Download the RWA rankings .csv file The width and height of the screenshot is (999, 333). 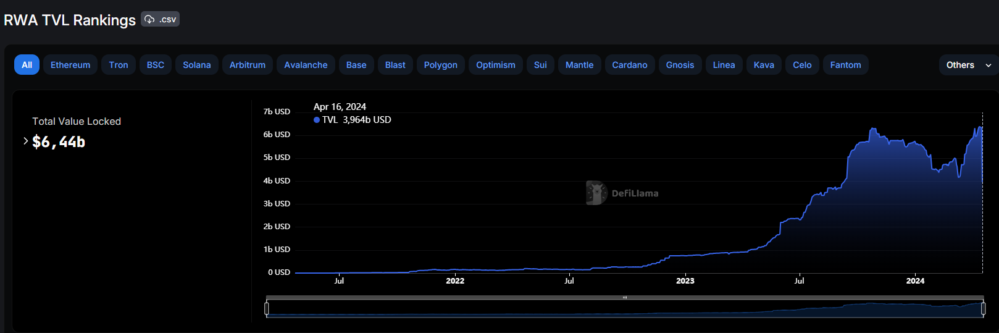(160, 20)
